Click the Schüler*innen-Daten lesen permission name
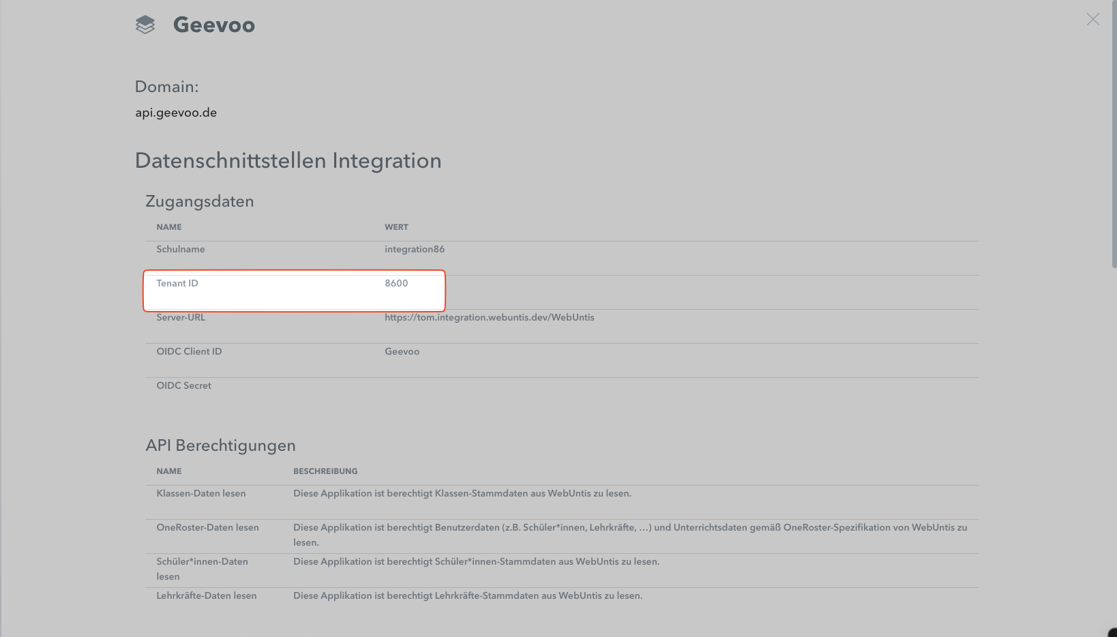The width and height of the screenshot is (1117, 637). [x=203, y=569]
